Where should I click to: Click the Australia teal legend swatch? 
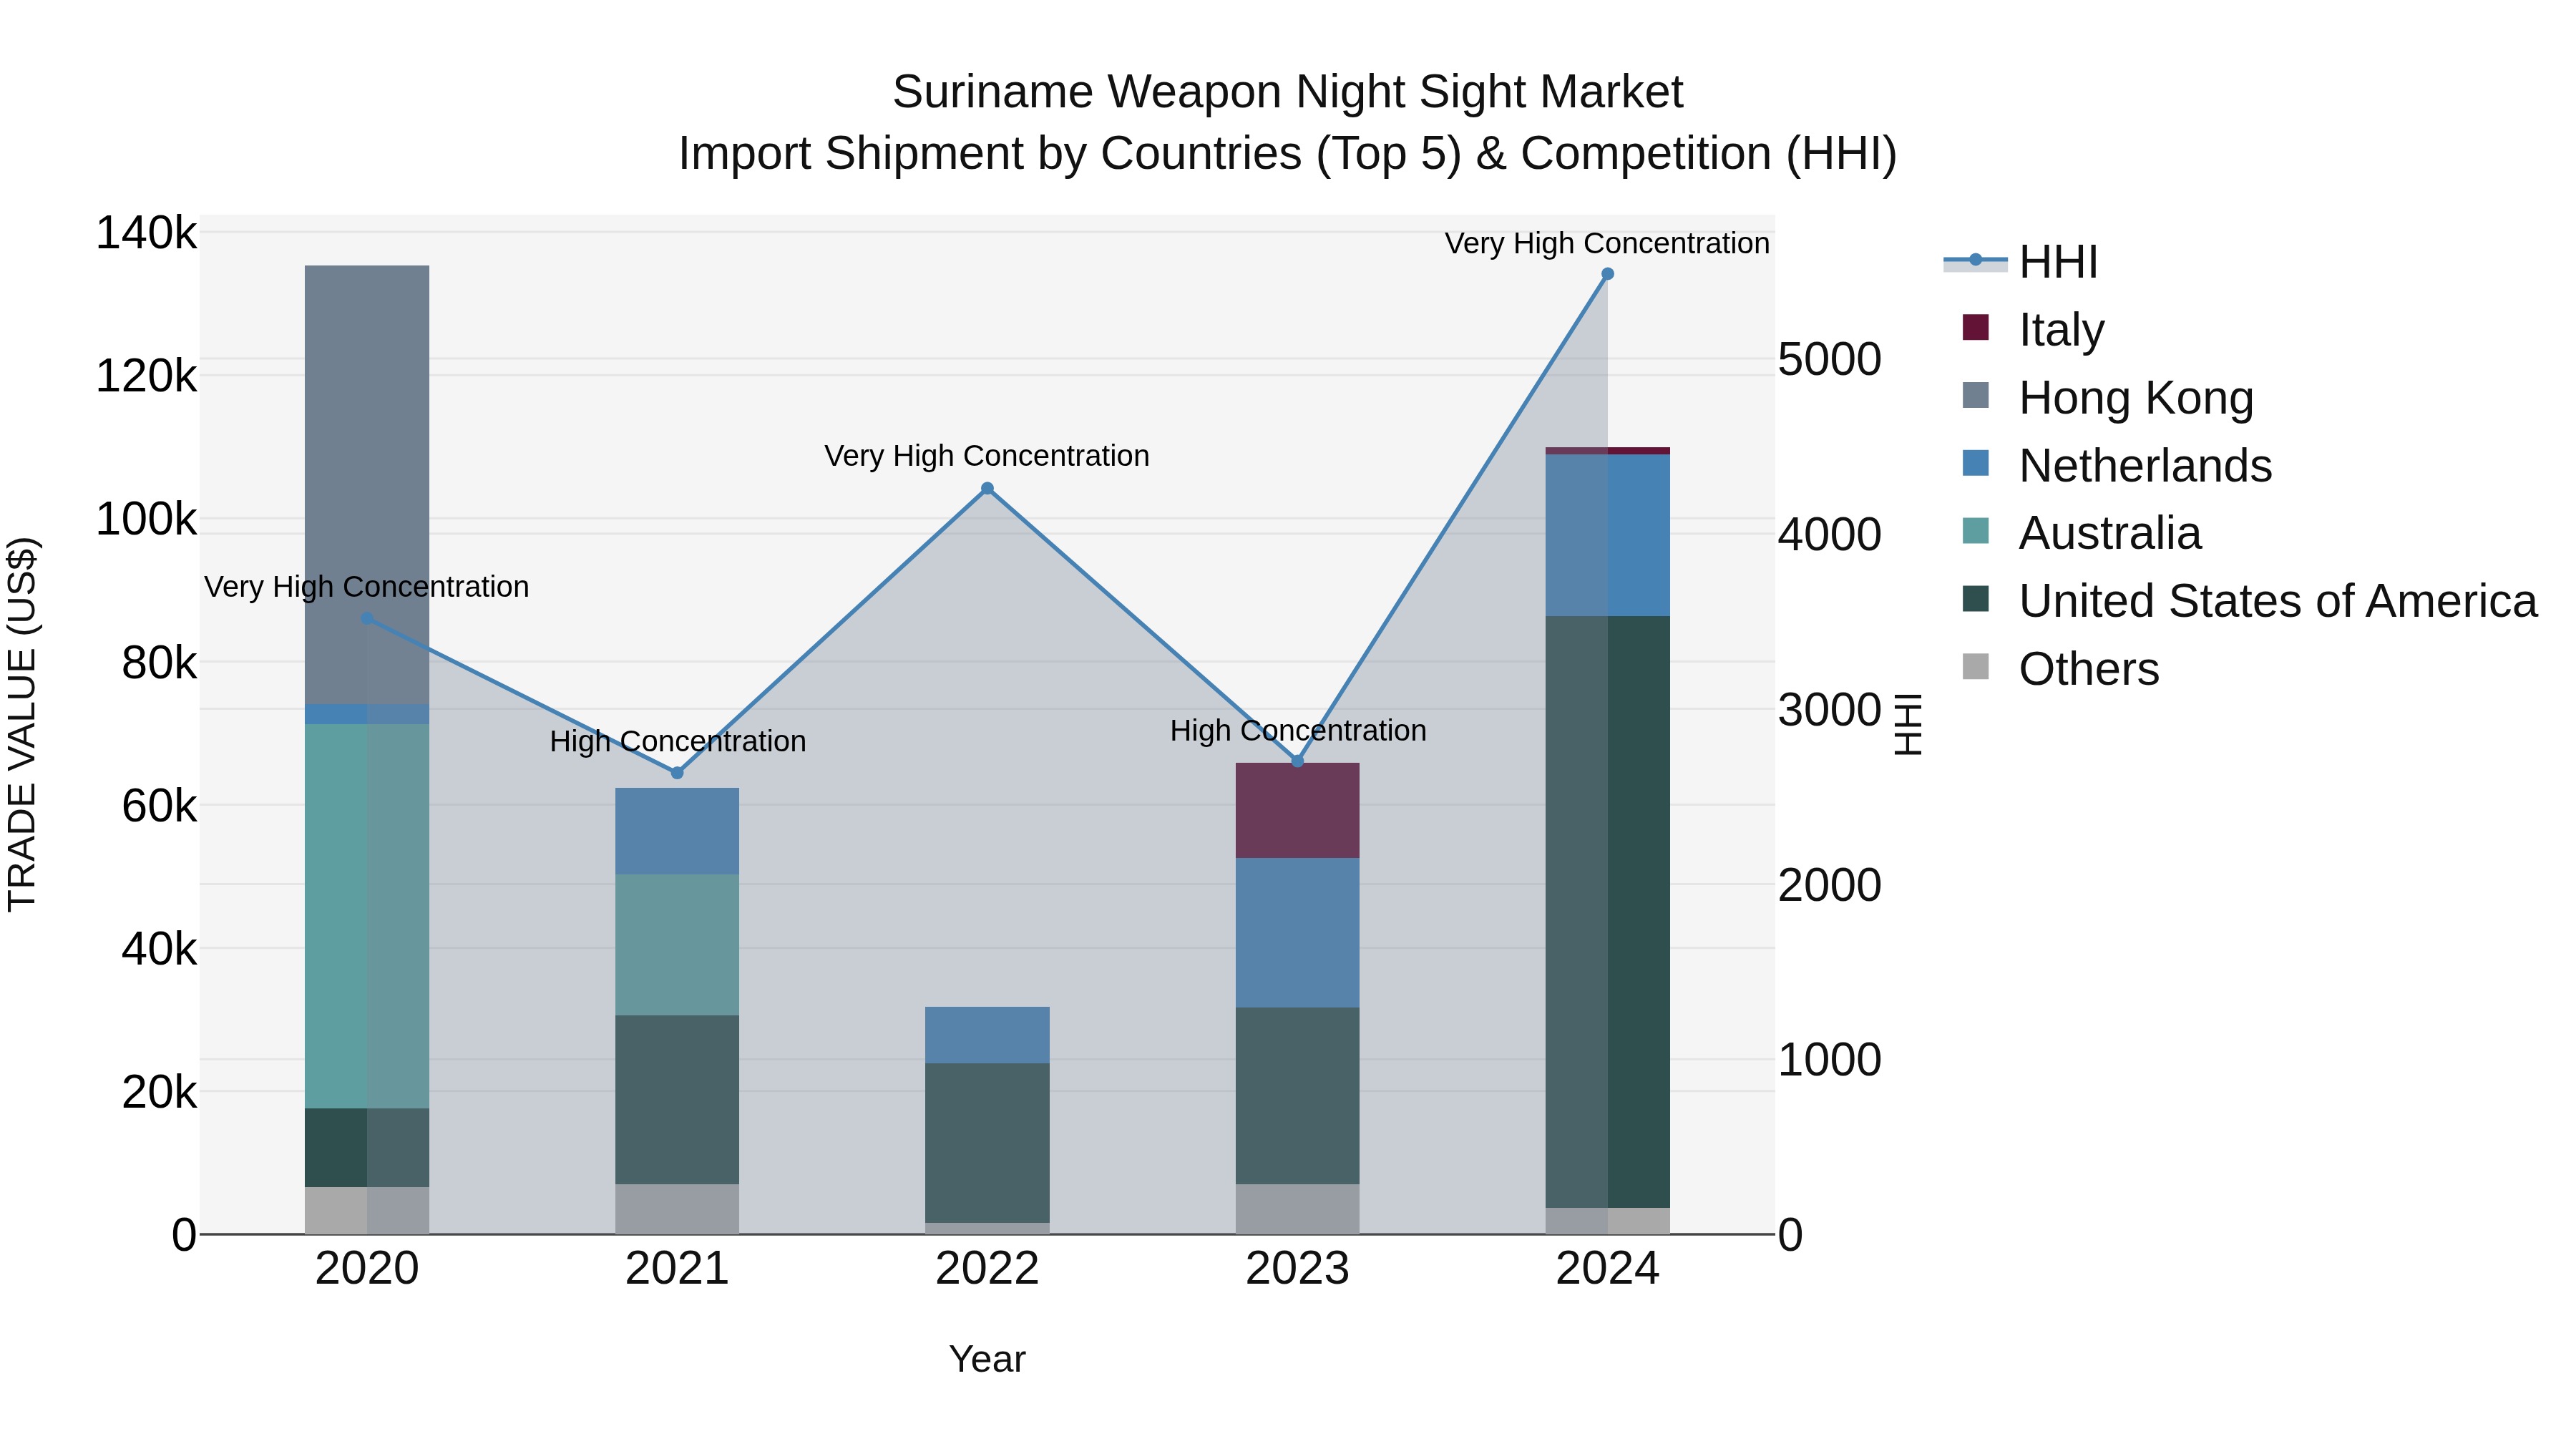coord(1976,531)
